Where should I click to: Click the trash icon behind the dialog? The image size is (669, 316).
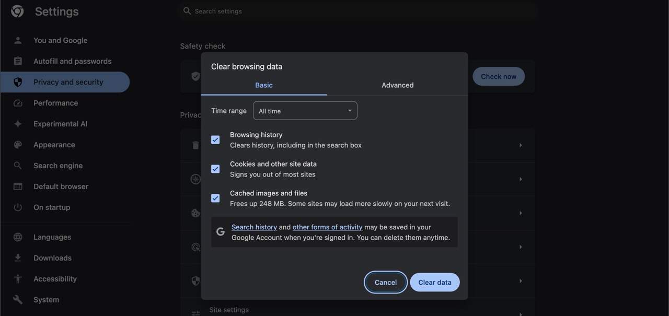[x=195, y=145]
